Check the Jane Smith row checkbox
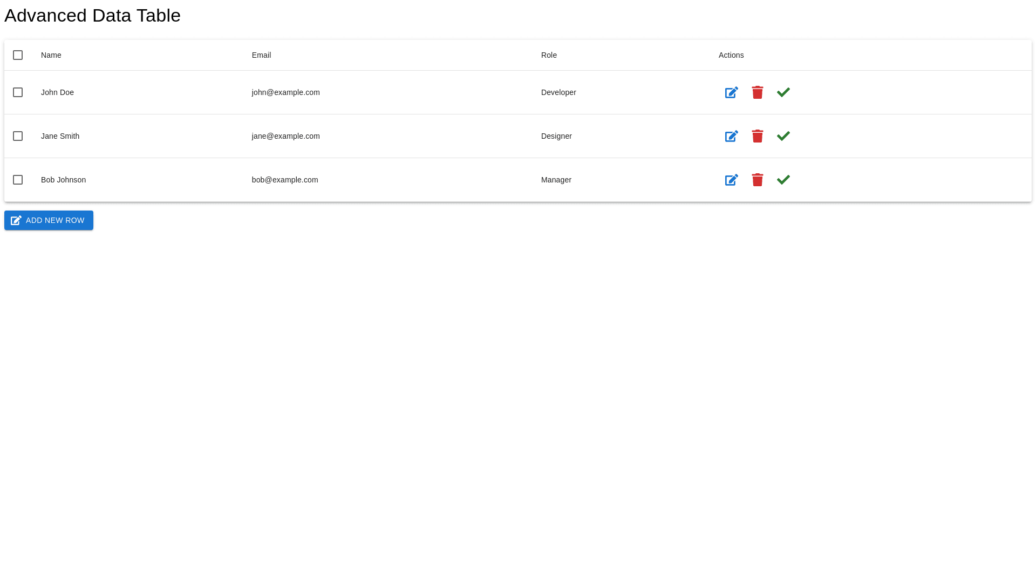 pos(18,136)
